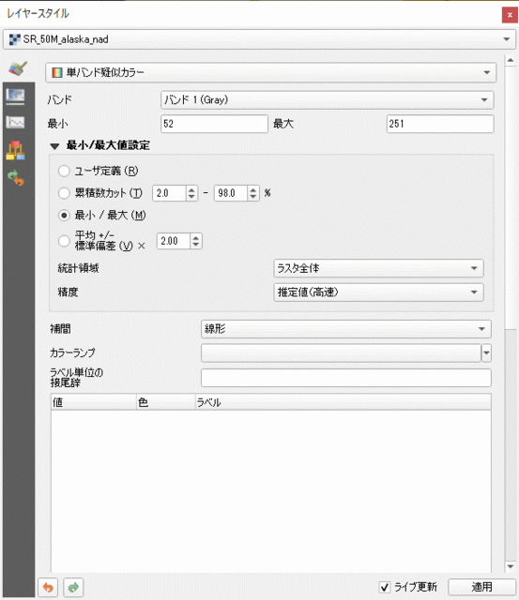519x600 pixels.
Task: Toggle the ライブ更新 checkbox
Action: (385, 587)
